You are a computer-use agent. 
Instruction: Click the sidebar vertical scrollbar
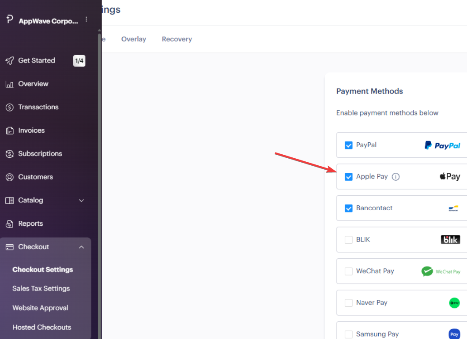tap(99, 184)
